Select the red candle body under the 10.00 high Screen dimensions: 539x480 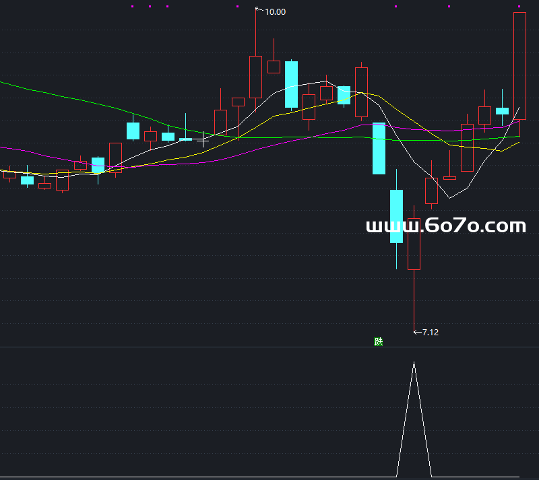(x=255, y=77)
